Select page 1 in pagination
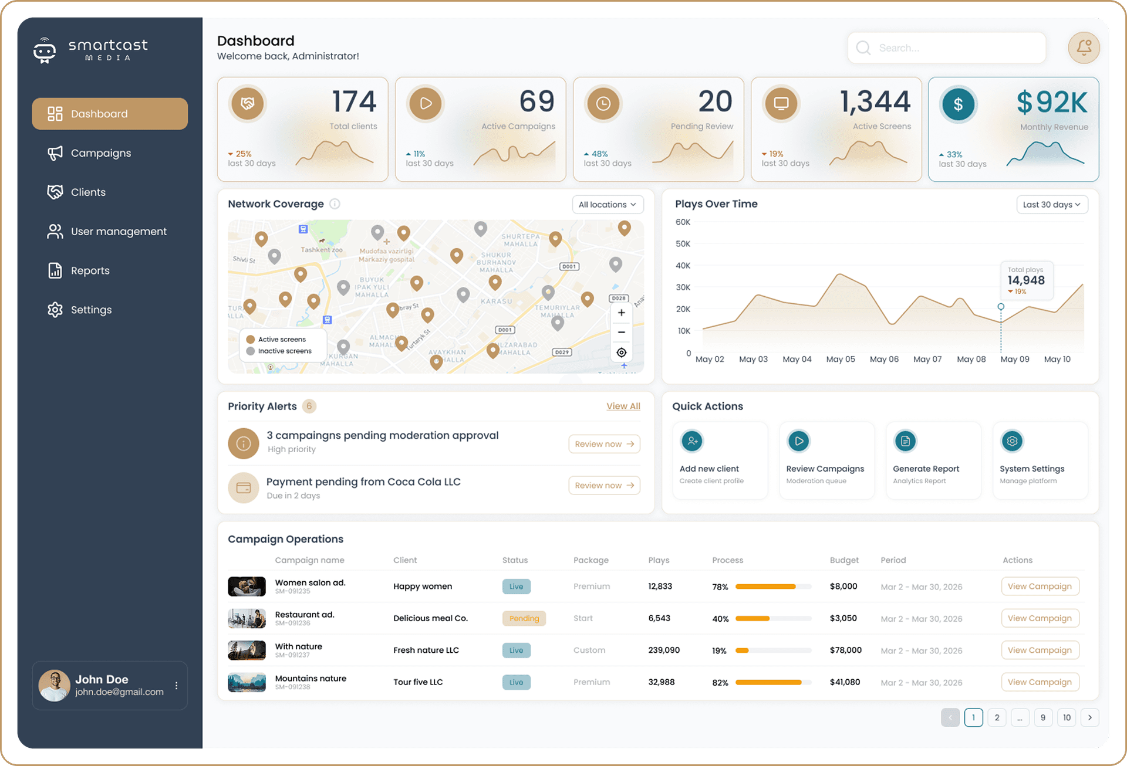The height and width of the screenshot is (766, 1127). click(x=973, y=717)
